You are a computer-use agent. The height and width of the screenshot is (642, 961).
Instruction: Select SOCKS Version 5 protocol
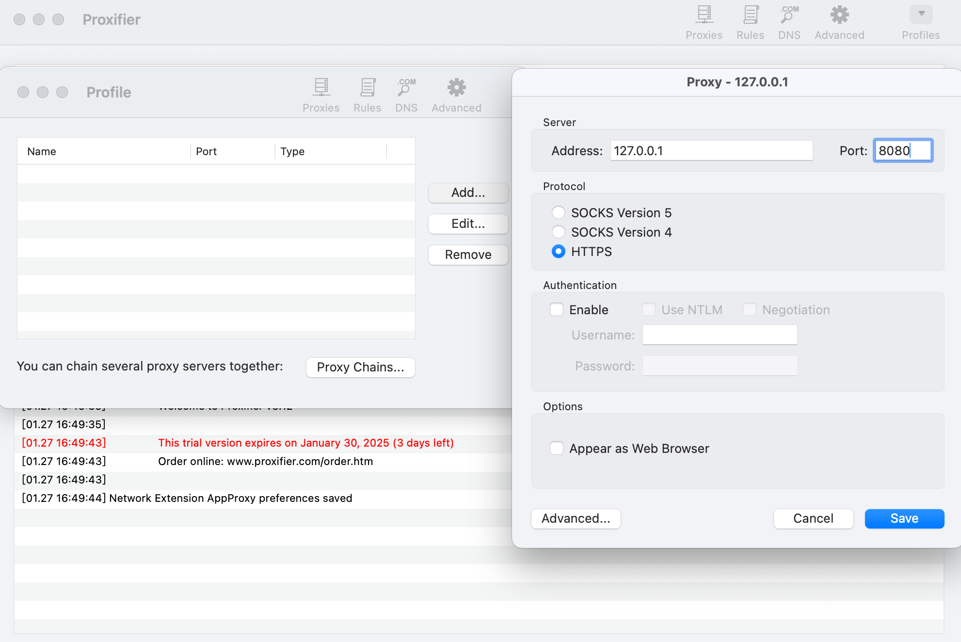[x=559, y=212]
